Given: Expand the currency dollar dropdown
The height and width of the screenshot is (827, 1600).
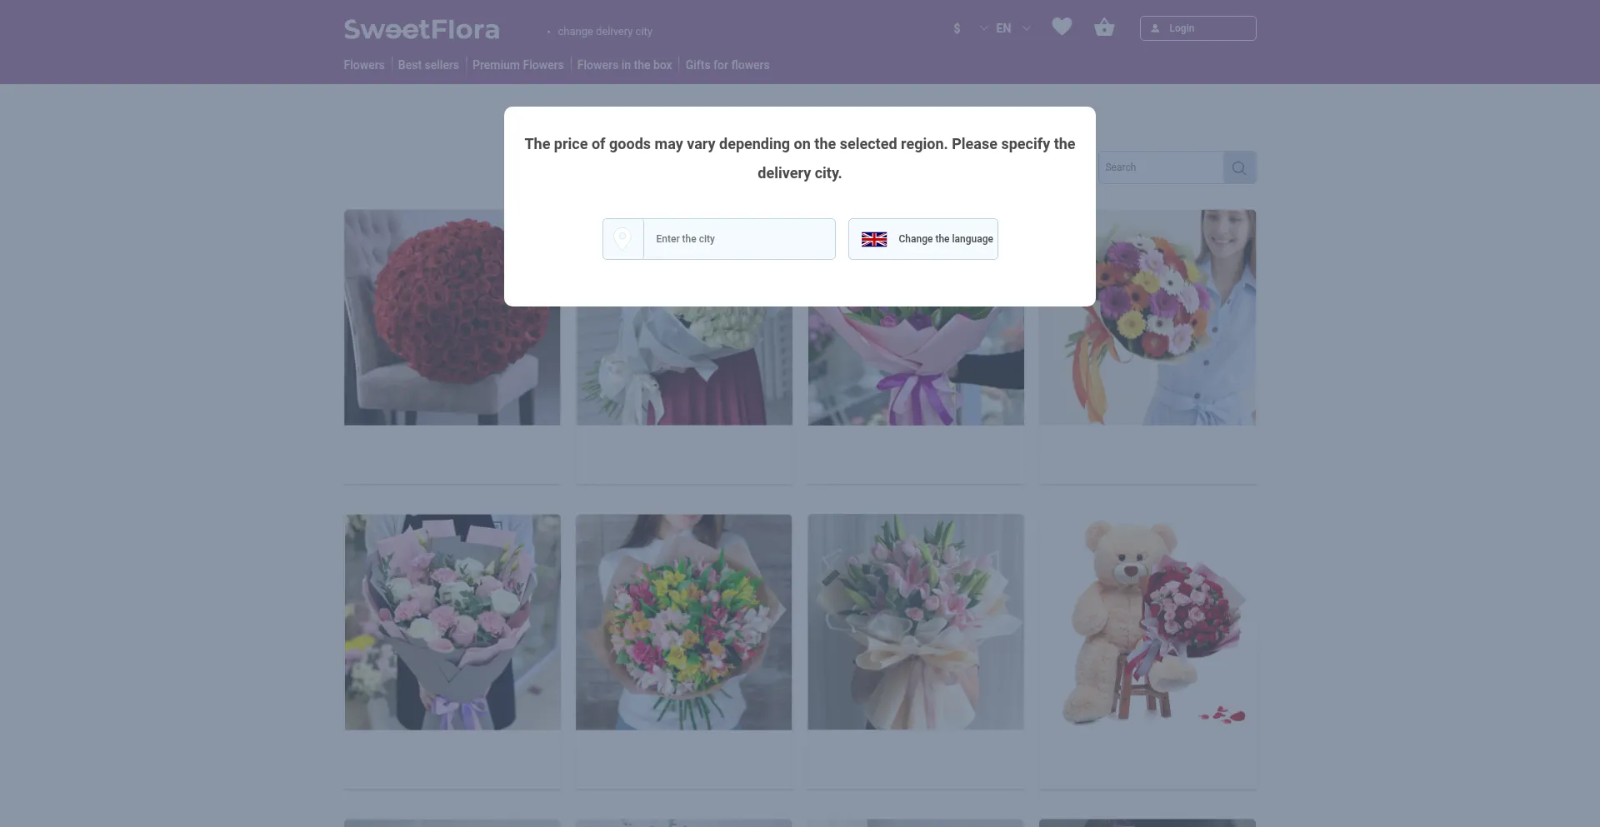Looking at the screenshot, I should click(x=970, y=28).
